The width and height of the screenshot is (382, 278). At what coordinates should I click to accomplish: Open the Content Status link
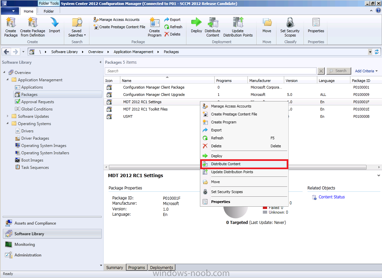point(332,197)
